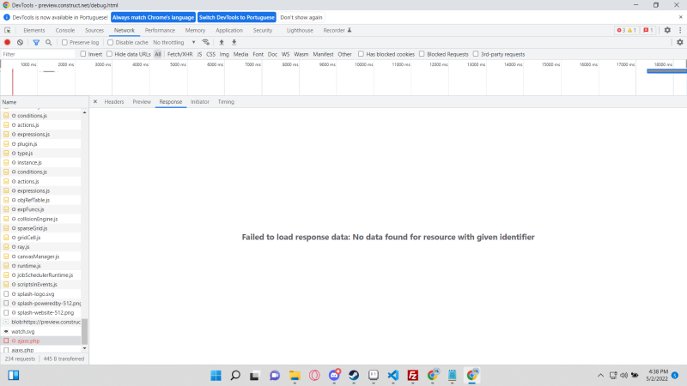Click Switch DevTools to Portuguese button
Image resolution: width=687 pixels, height=386 pixels.
click(236, 17)
